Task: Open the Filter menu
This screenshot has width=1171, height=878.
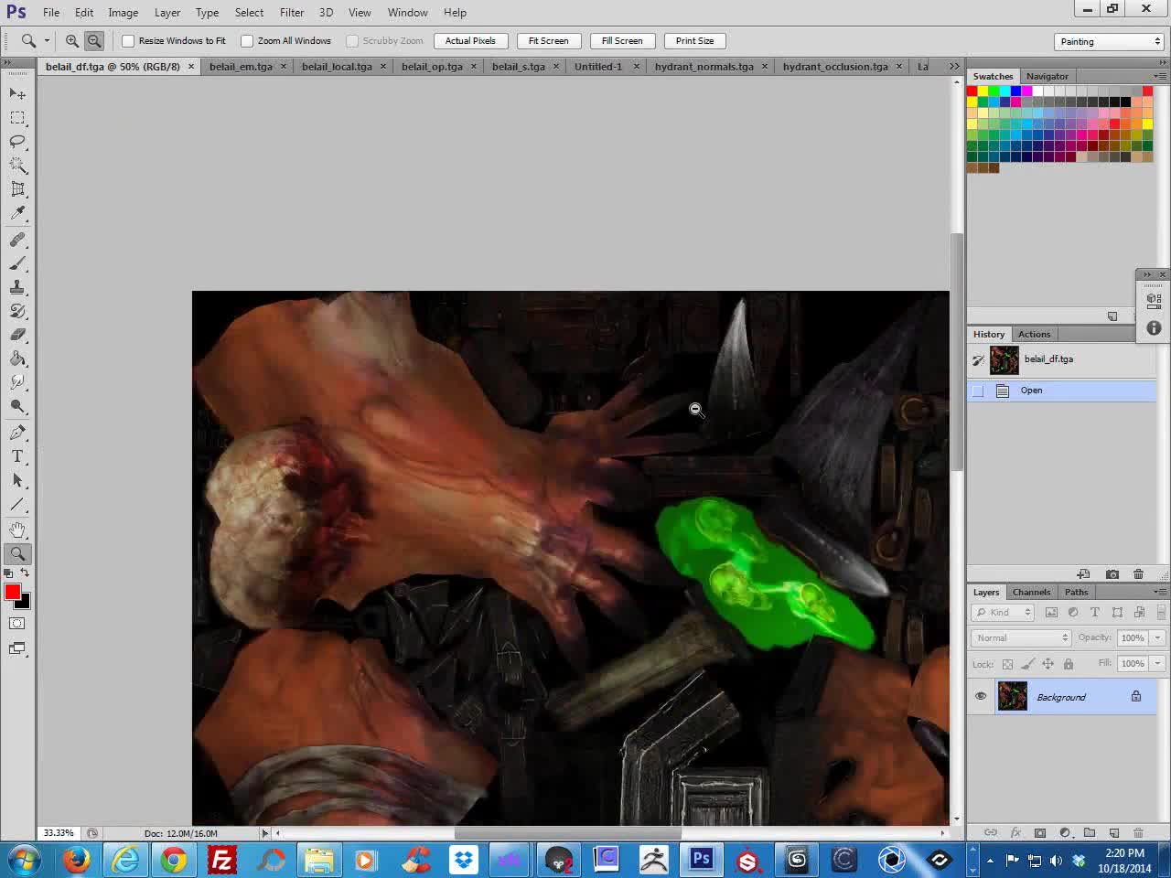Action: click(292, 12)
